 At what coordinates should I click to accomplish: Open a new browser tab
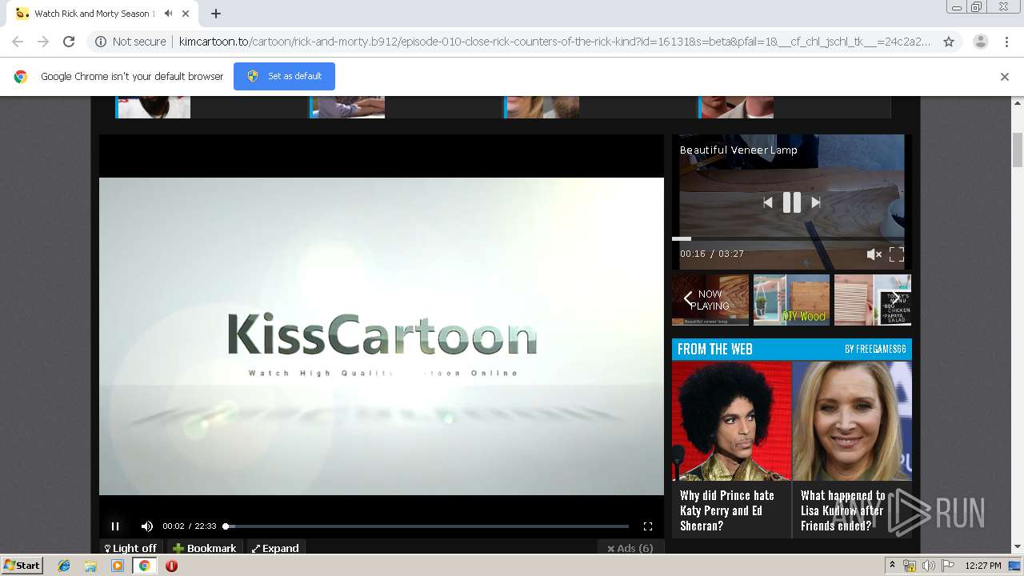click(216, 14)
